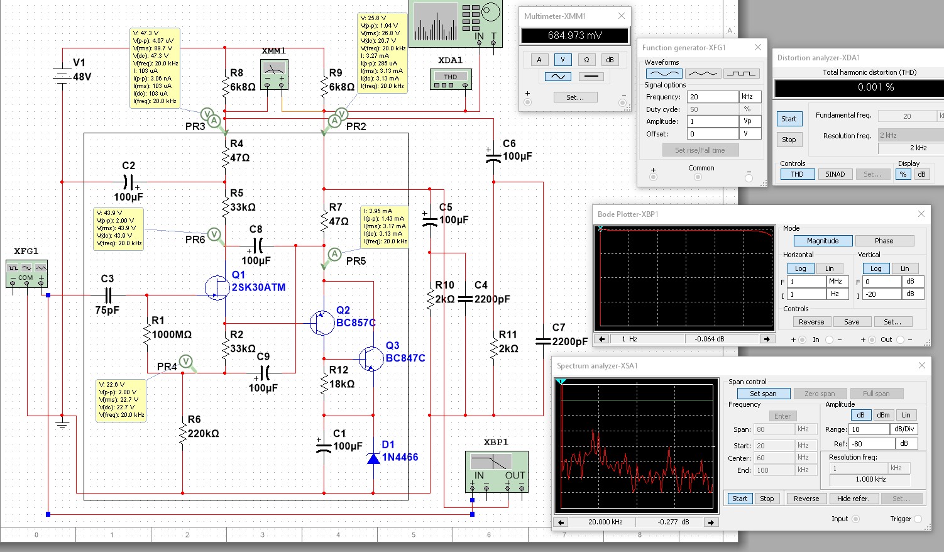This screenshot has width=944, height=552.
Task: Select dBm amplitude mode in Spectrum analyzer
Action: tap(883, 415)
